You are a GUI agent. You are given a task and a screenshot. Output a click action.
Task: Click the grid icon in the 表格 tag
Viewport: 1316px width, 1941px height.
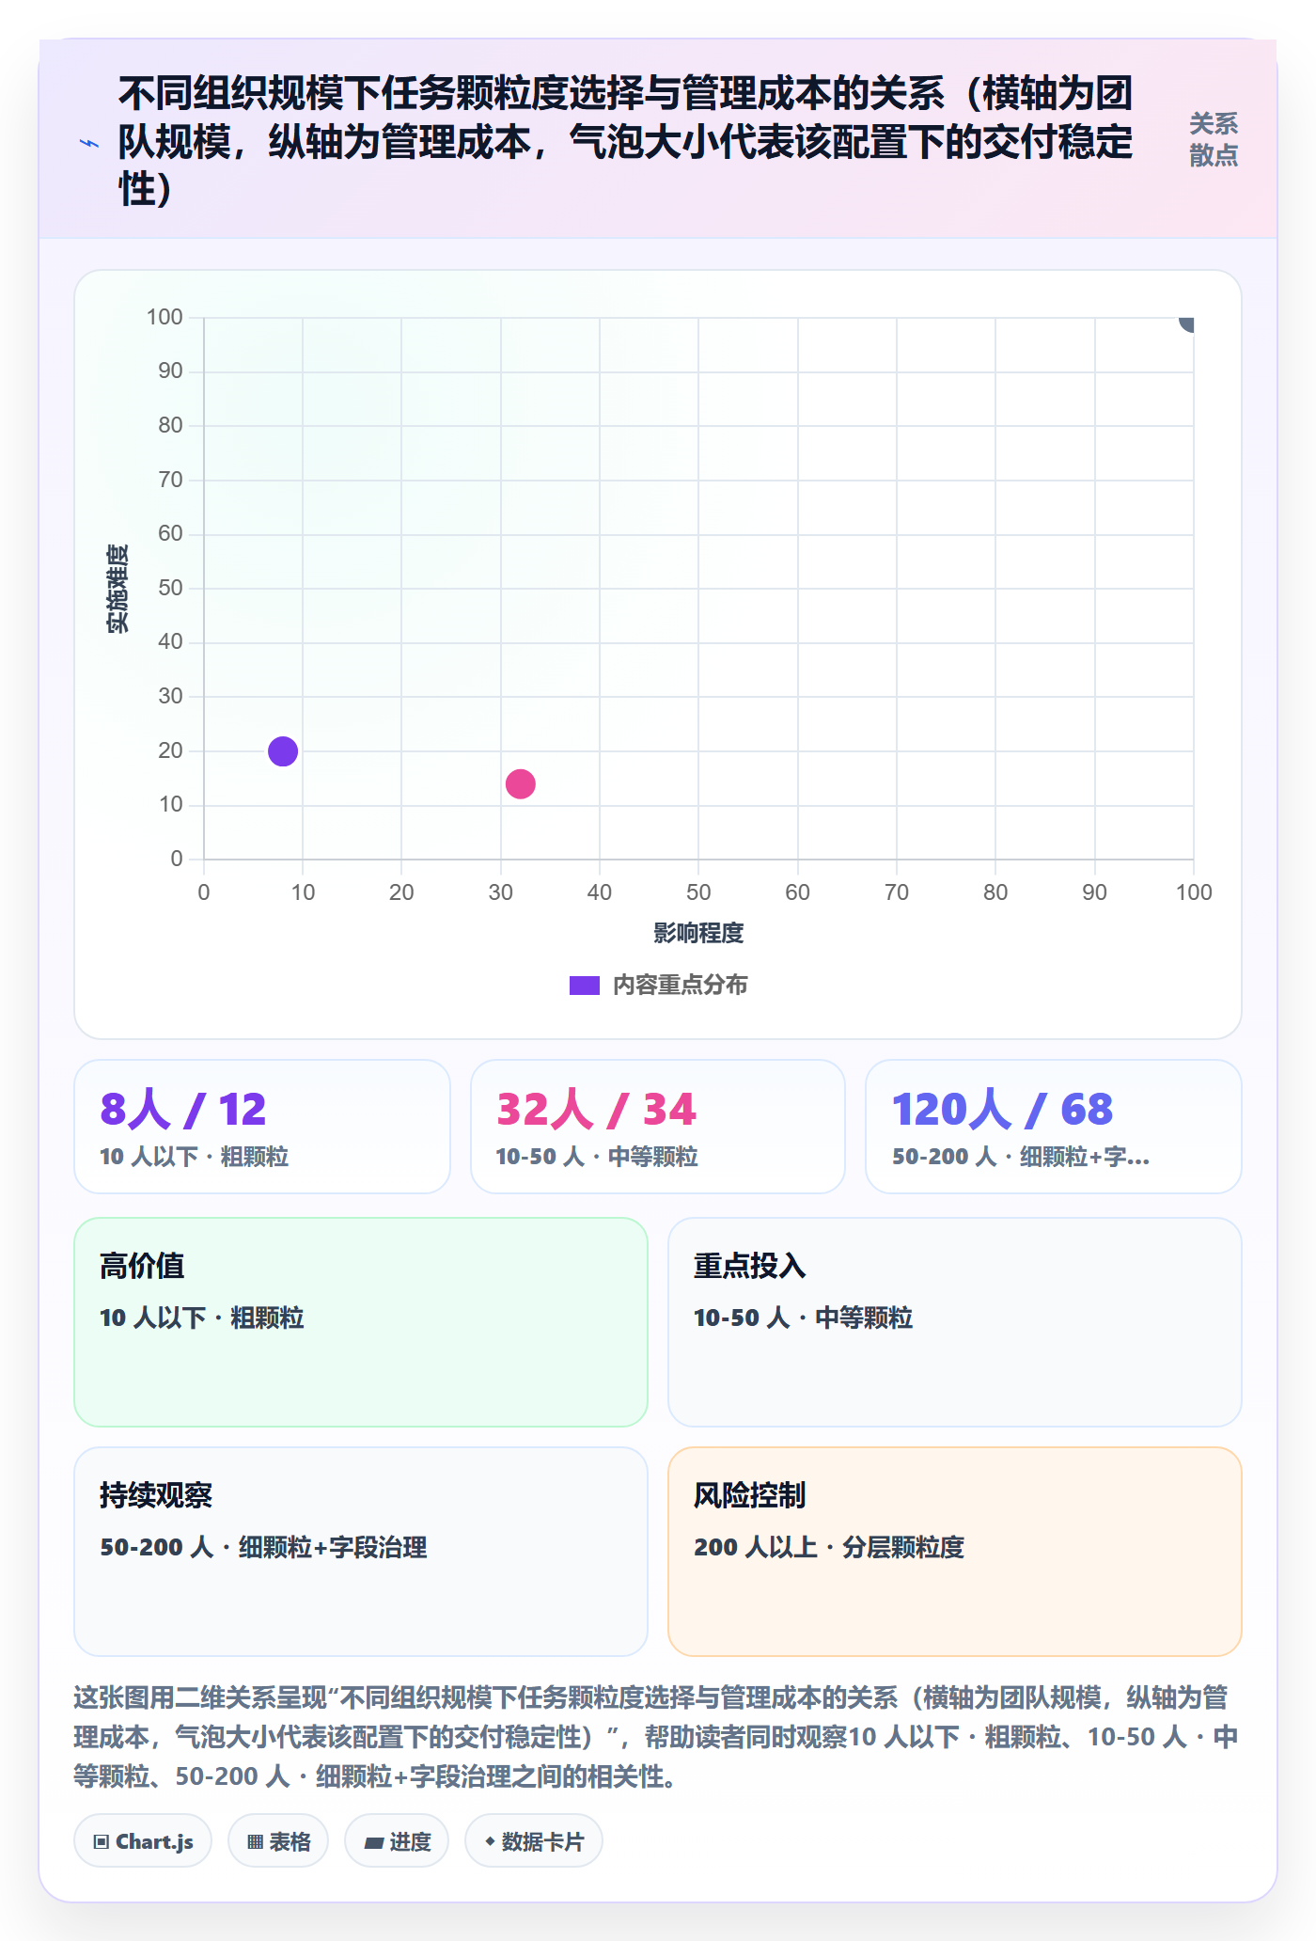[256, 1841]
